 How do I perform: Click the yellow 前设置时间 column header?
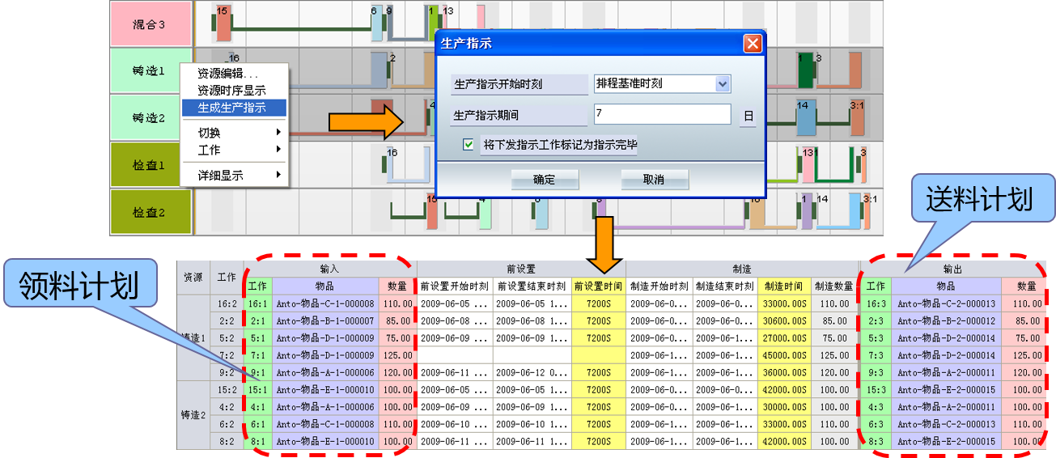[x=598, y=286]
